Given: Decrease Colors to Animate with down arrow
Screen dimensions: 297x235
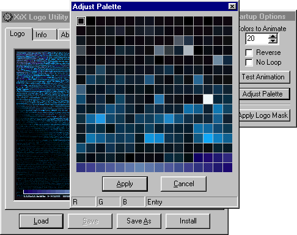Looking at the screenshot, I should (x=273, y=41).
